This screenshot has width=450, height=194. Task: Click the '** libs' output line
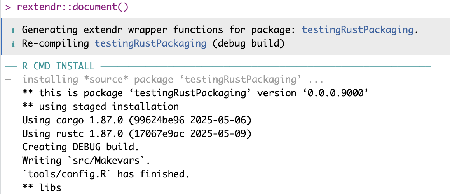tap(42, 188)
